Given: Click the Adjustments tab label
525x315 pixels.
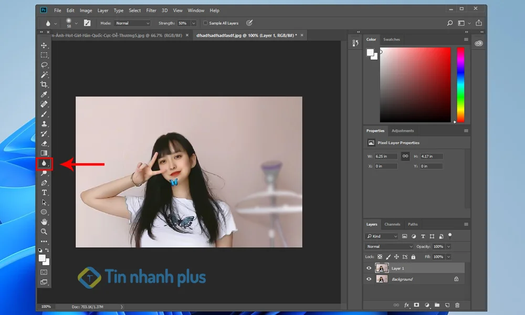Looking at the screenshot, I should (403, 130).
